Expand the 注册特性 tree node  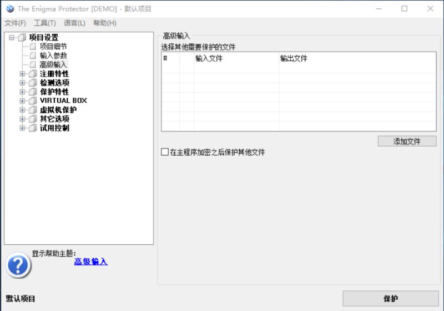[22, 74]
